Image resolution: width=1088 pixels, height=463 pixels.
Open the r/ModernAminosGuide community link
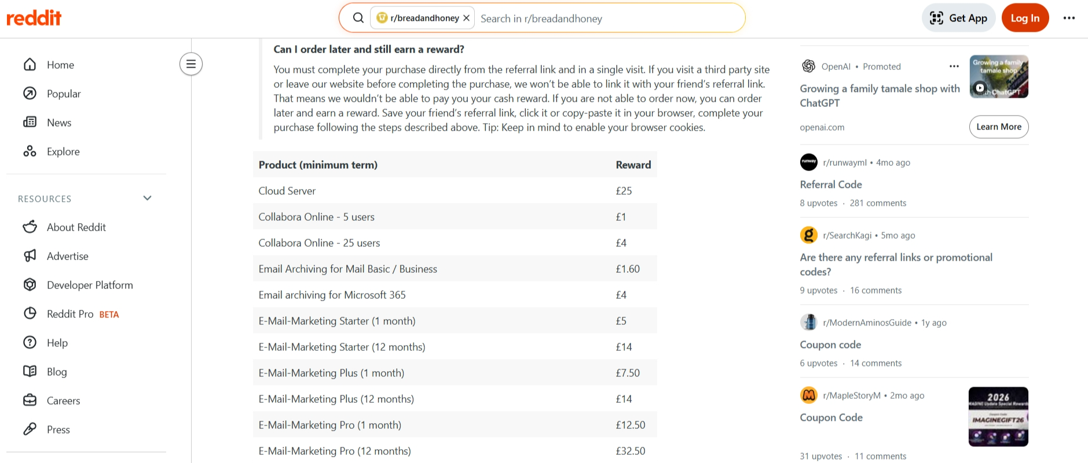click(x=867, y=323)
